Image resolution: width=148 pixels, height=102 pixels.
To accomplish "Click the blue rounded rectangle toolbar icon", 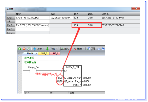I will pos(99,49).
